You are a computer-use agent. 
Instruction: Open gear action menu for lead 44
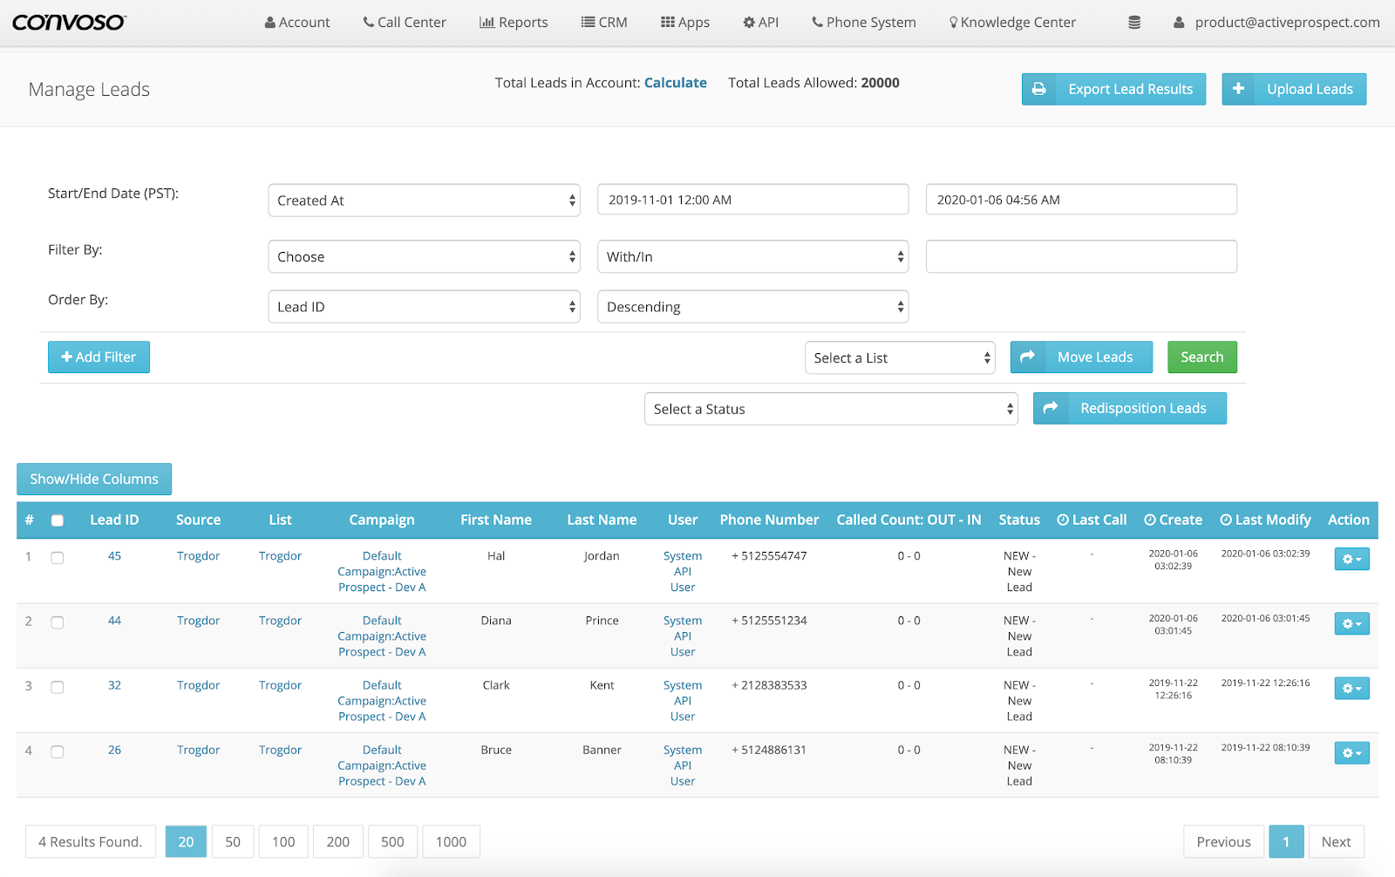tap(1351, 623)
